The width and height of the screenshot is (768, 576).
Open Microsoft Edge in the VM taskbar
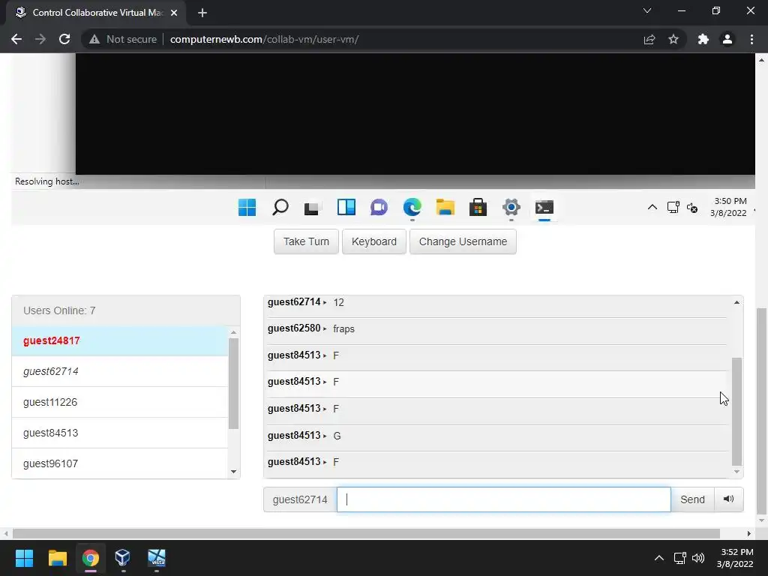pyautogui.click(x=412, y=207)
